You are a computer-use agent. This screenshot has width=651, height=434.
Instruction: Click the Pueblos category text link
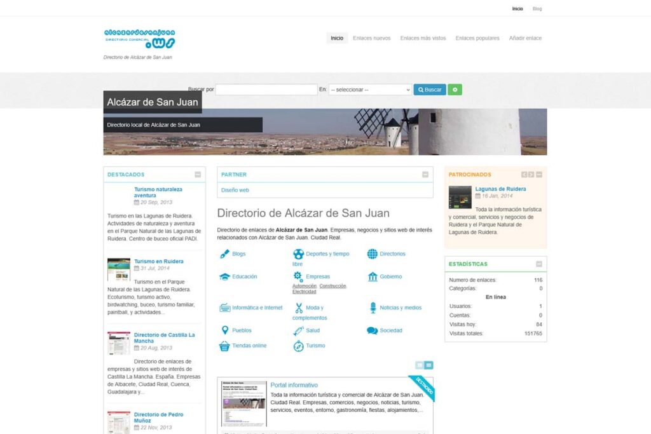(x=242, y=330)
